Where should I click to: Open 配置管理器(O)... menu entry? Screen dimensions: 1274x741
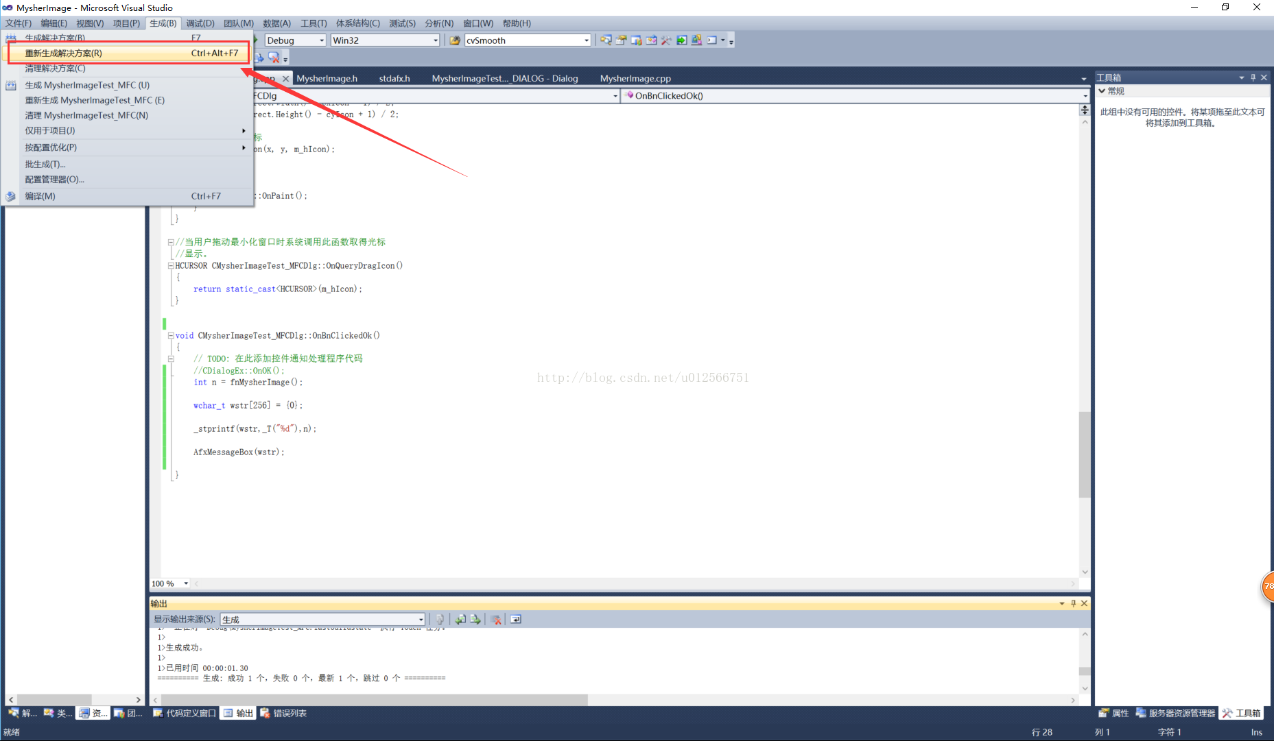tap(128, 180)
